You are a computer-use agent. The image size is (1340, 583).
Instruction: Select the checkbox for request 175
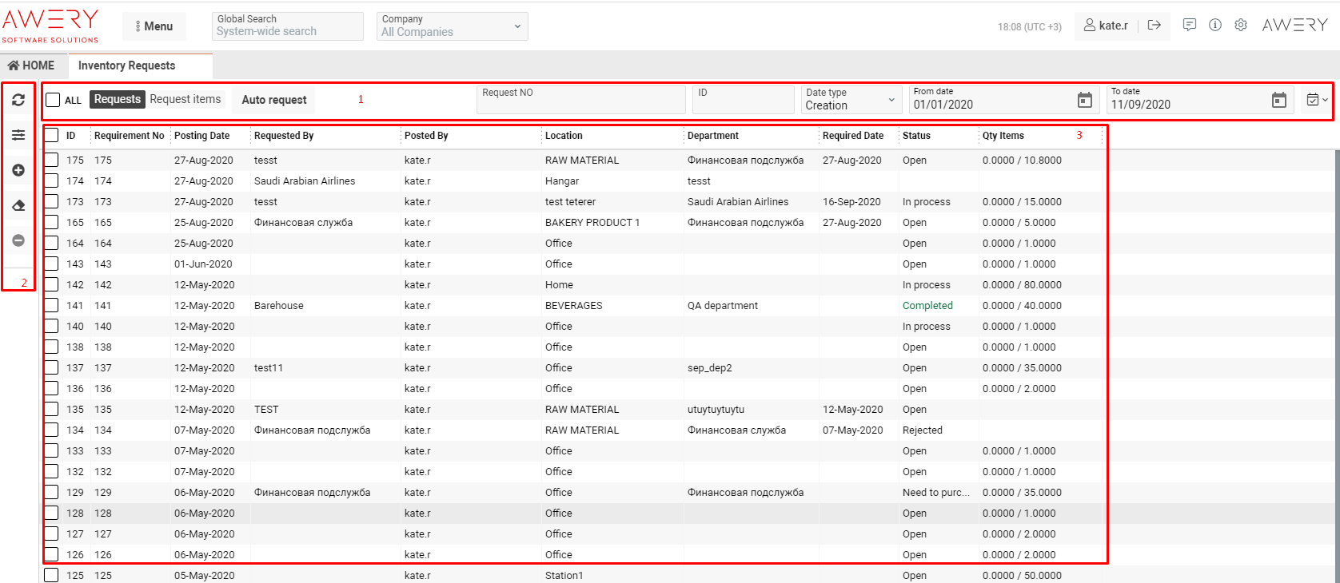pyautogui.click(x=52, y=160)
